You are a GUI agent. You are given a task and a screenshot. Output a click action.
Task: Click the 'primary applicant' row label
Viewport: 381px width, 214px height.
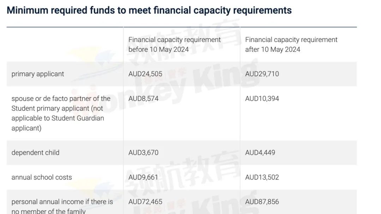pyautogui.click(x=38, y=74)
